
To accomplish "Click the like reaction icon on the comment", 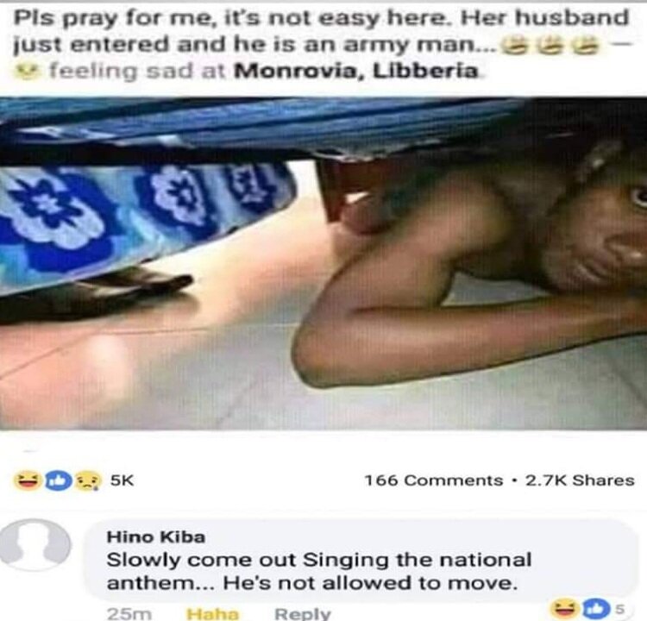I will (596, 608).
